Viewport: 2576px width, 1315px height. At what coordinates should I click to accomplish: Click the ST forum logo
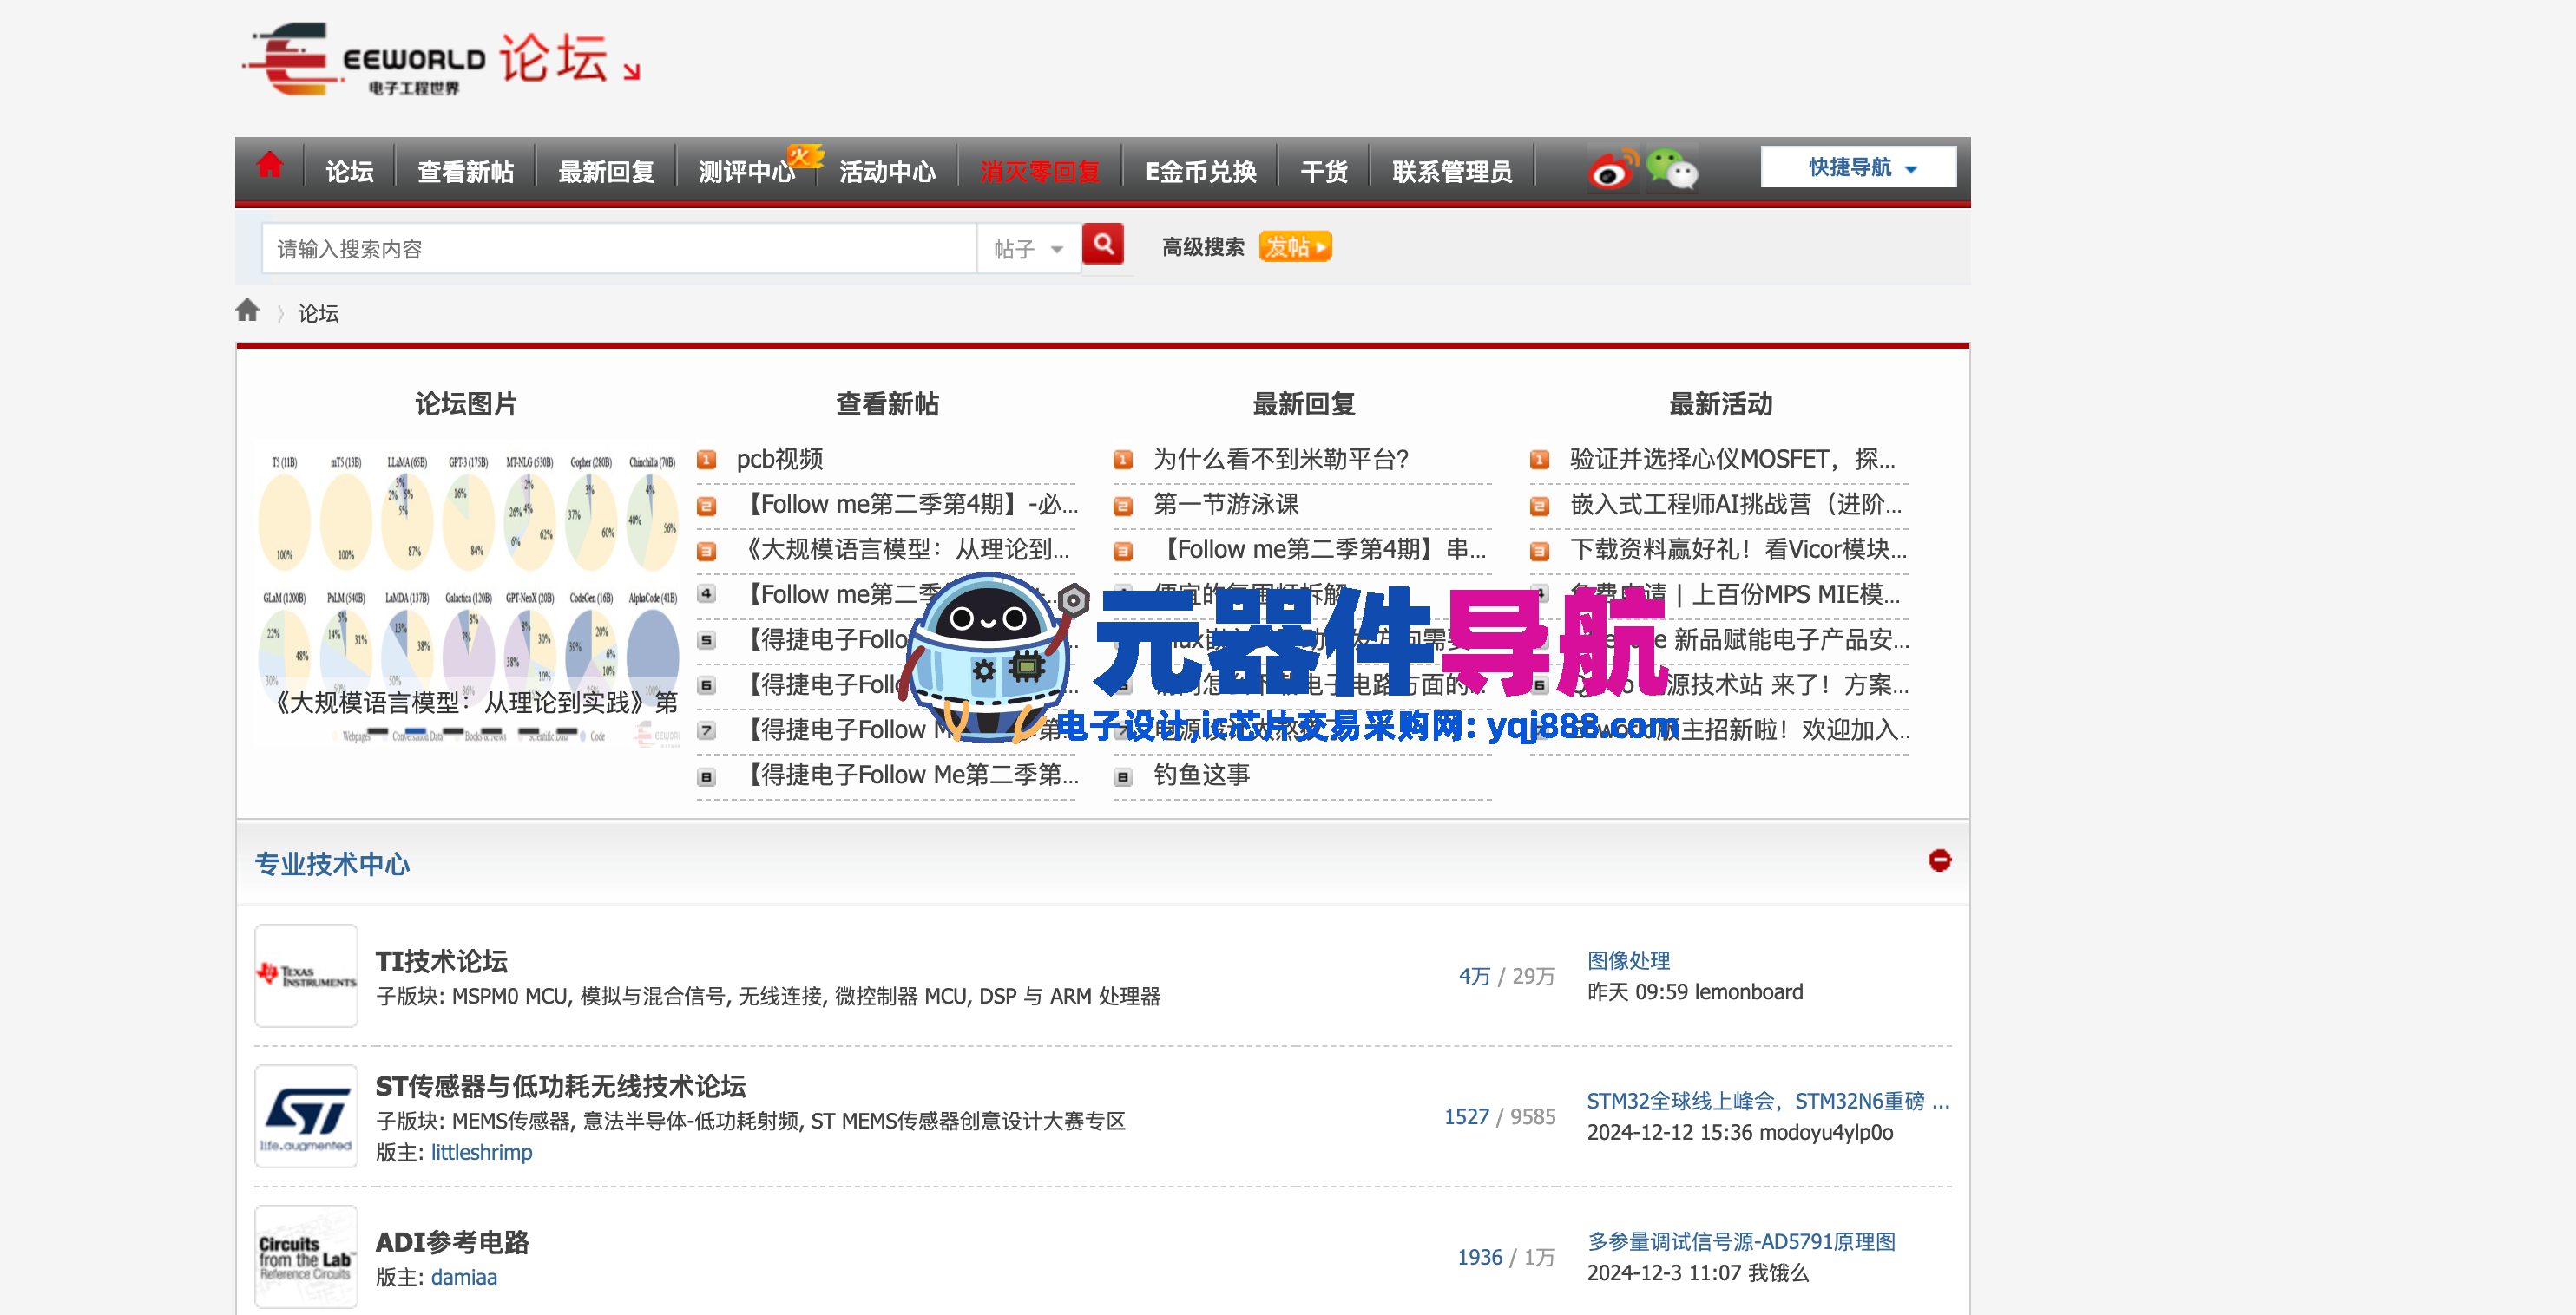tap(306, 1116)
